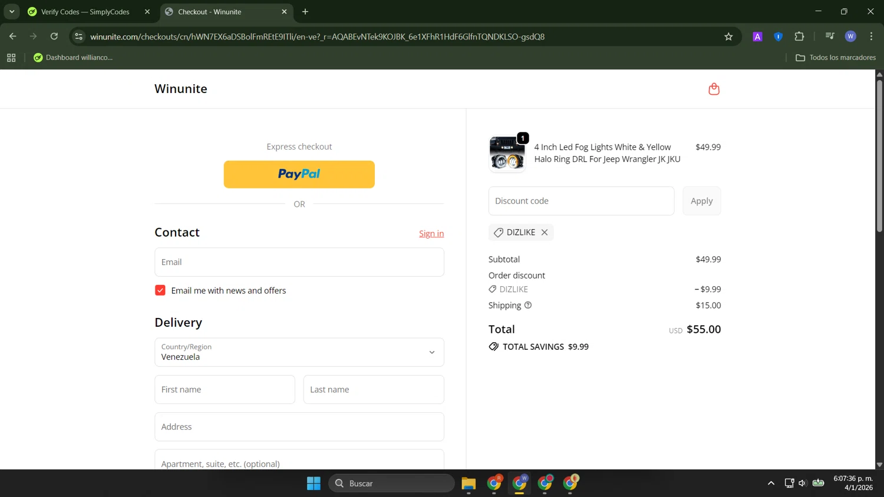884x497 pixels.
Task: Close the Verify Codes — SimplyCodes tab
Action: point(147,12)
